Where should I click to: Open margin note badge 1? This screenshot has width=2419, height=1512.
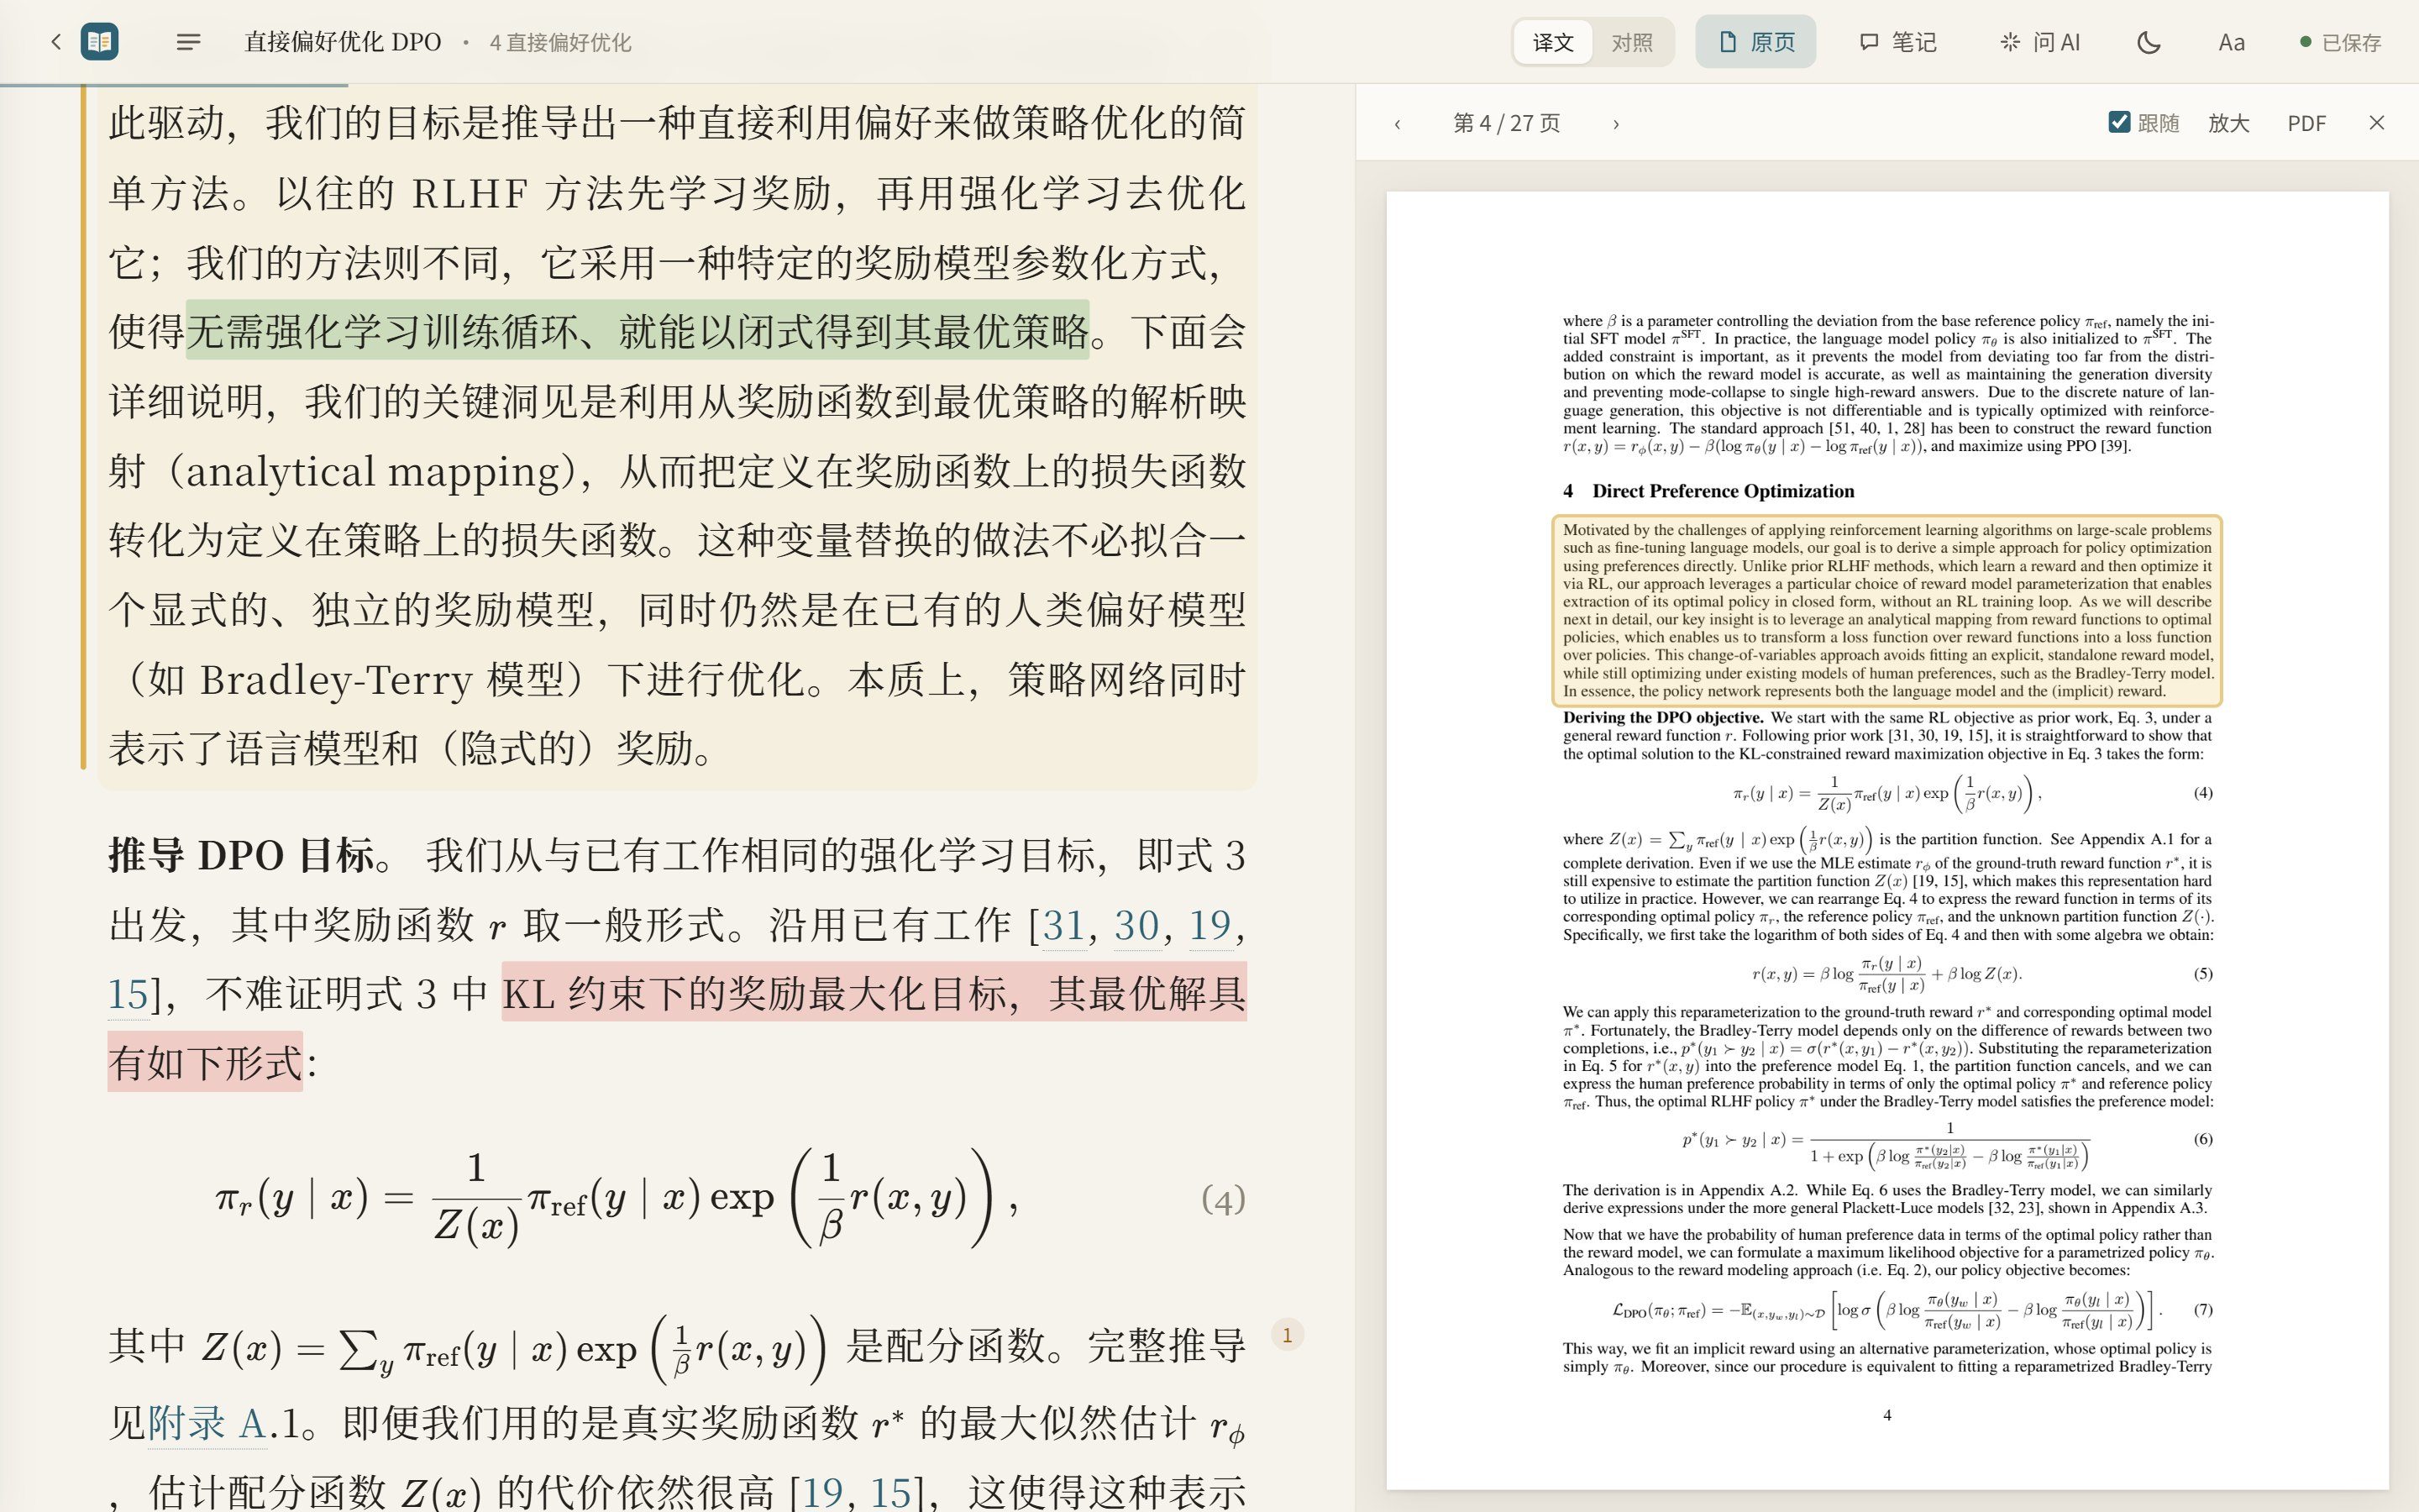pos(1288,1335)
